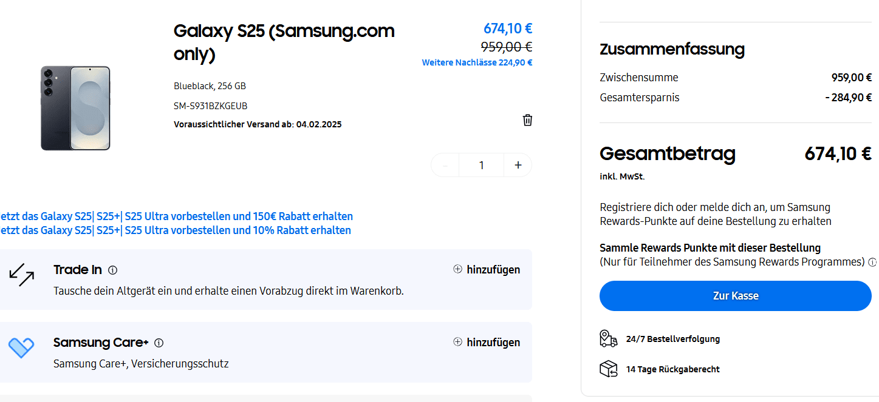Increase quantity with plus button
This screenshot has width=879, height=402.
pos(518,165)
